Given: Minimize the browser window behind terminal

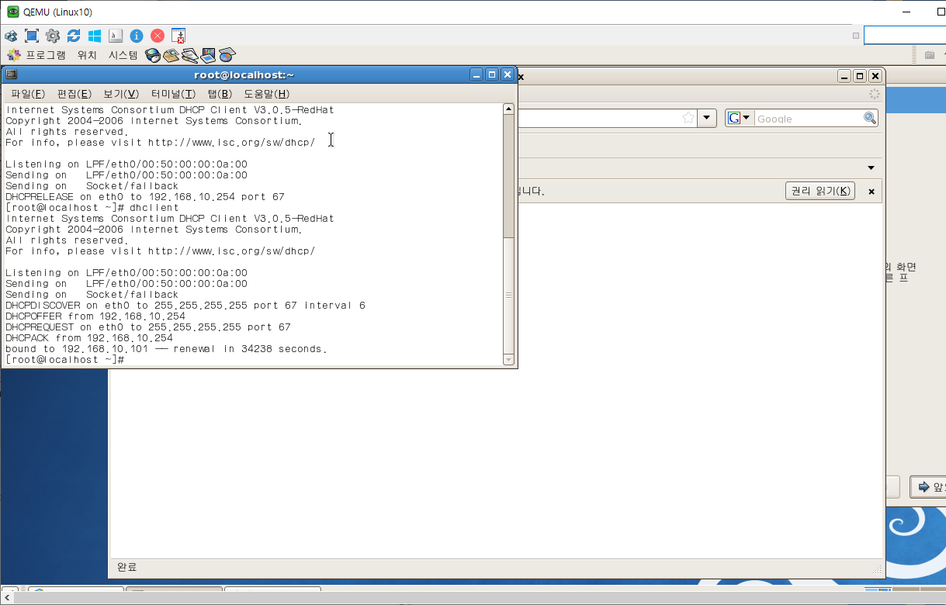Looking at the screenshot, I should (x=844, y=76).
